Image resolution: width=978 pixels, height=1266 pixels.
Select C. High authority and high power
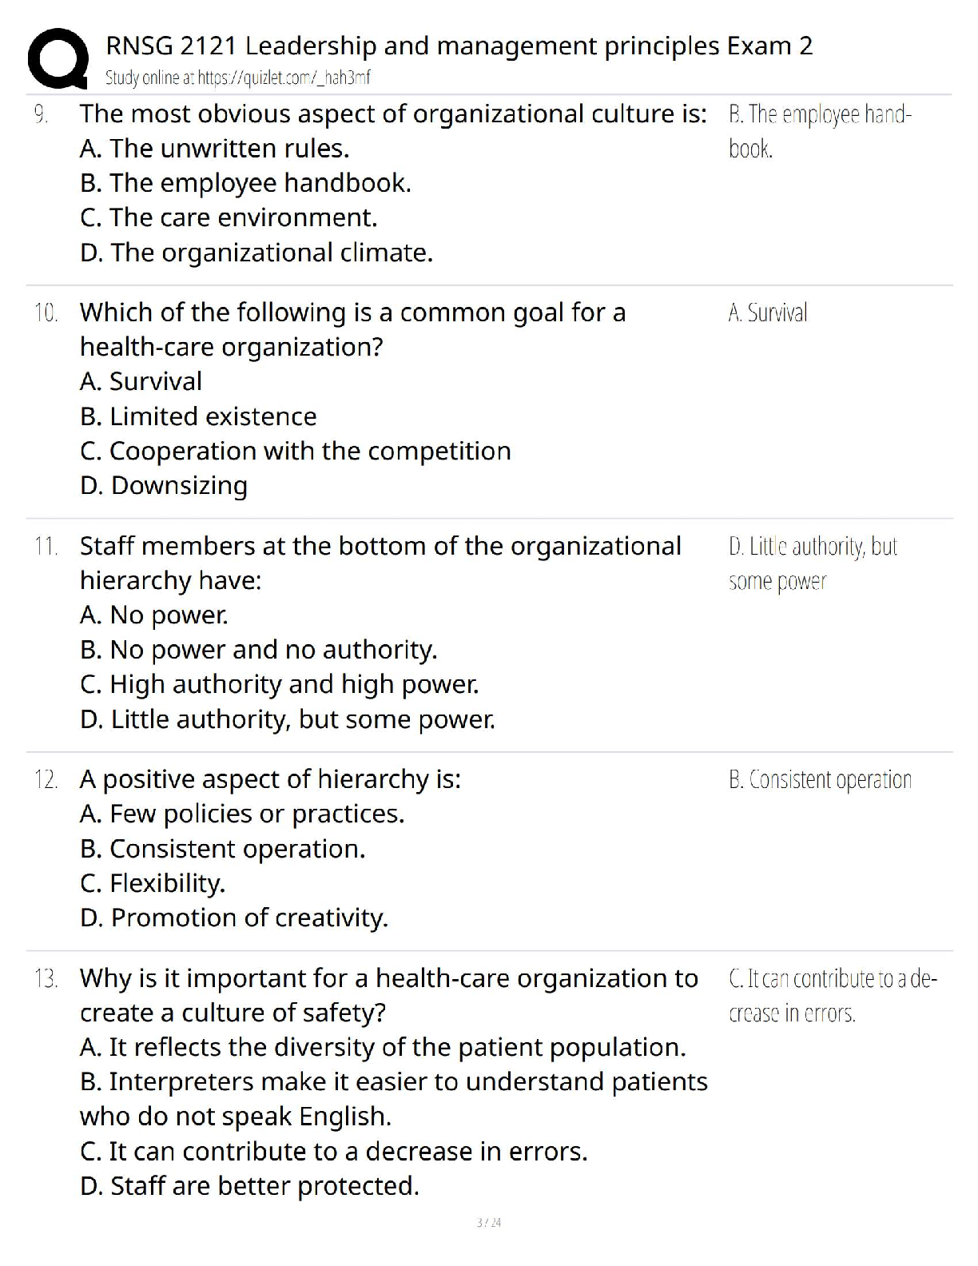(279, 684)
